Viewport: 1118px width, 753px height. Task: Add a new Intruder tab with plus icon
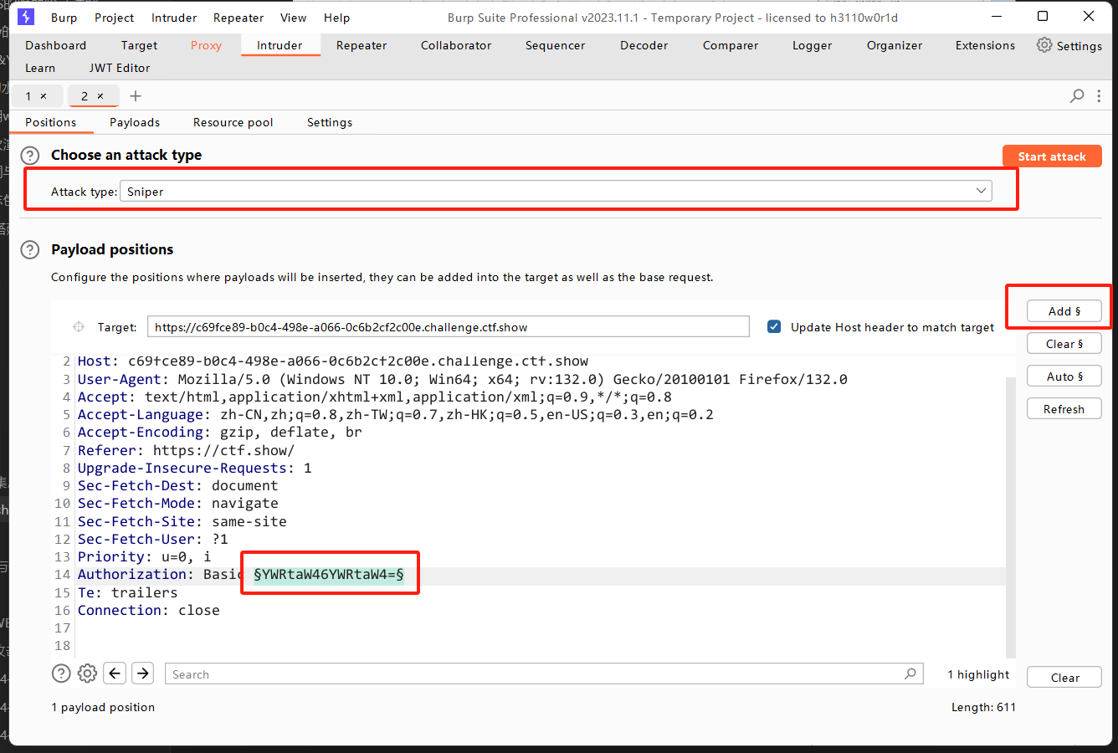click(x=136, y=96)
